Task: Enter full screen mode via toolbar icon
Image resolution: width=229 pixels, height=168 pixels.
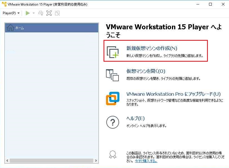Action: [49, 13]
